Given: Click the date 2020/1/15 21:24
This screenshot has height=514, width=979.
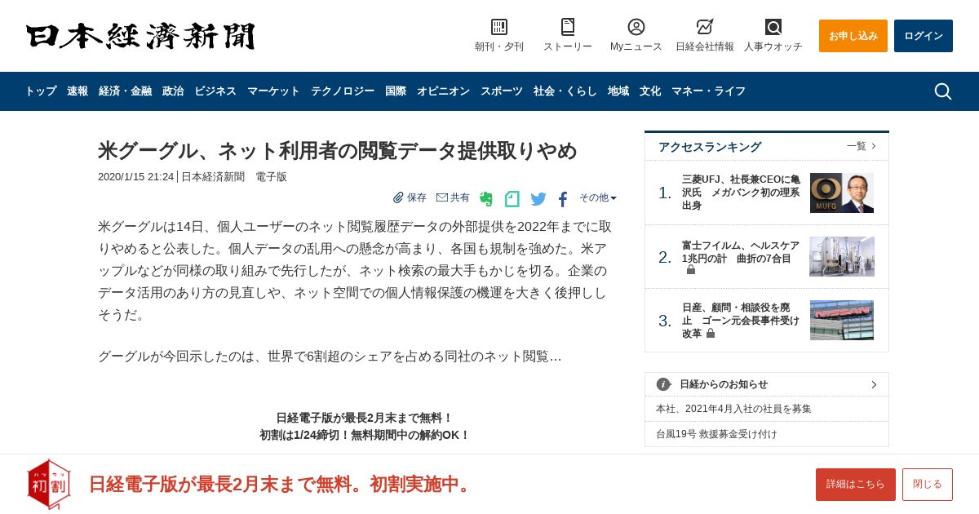Looking at the screenshot, I should coord(136,177).
